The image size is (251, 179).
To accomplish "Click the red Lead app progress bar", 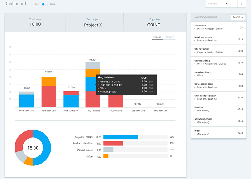I will click(113, 144).
